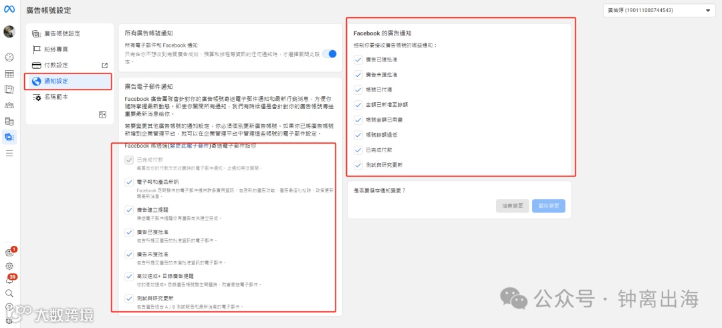
Task: Open the settings gear icon in left rail
Action: [x=9, y=266]
